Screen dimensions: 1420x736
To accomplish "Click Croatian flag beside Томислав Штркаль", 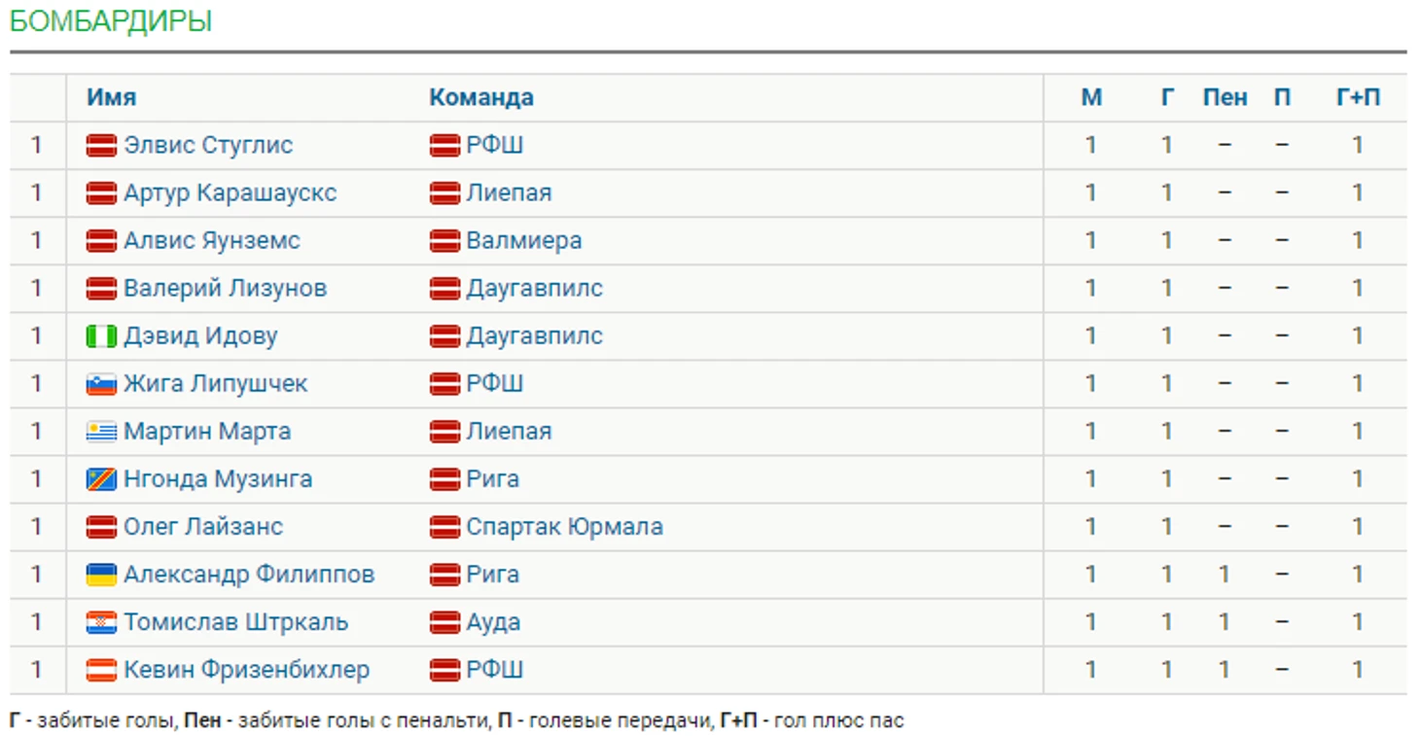I will pyautogui.click(x=101, y=622).
